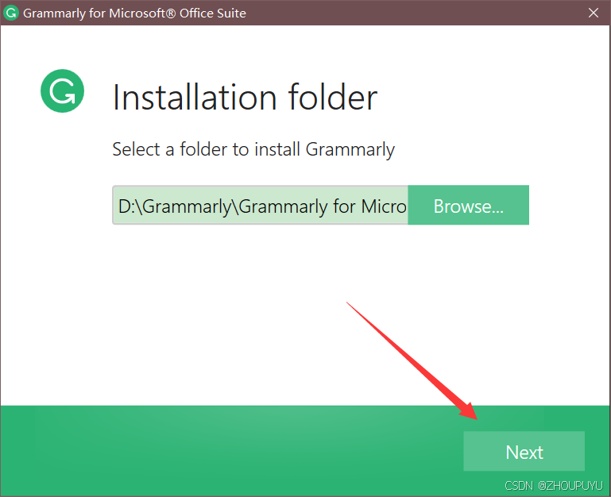Screen dimensions: 611x497
Task: Open the Browse... folder picker
Action: (x=469, y=206)
